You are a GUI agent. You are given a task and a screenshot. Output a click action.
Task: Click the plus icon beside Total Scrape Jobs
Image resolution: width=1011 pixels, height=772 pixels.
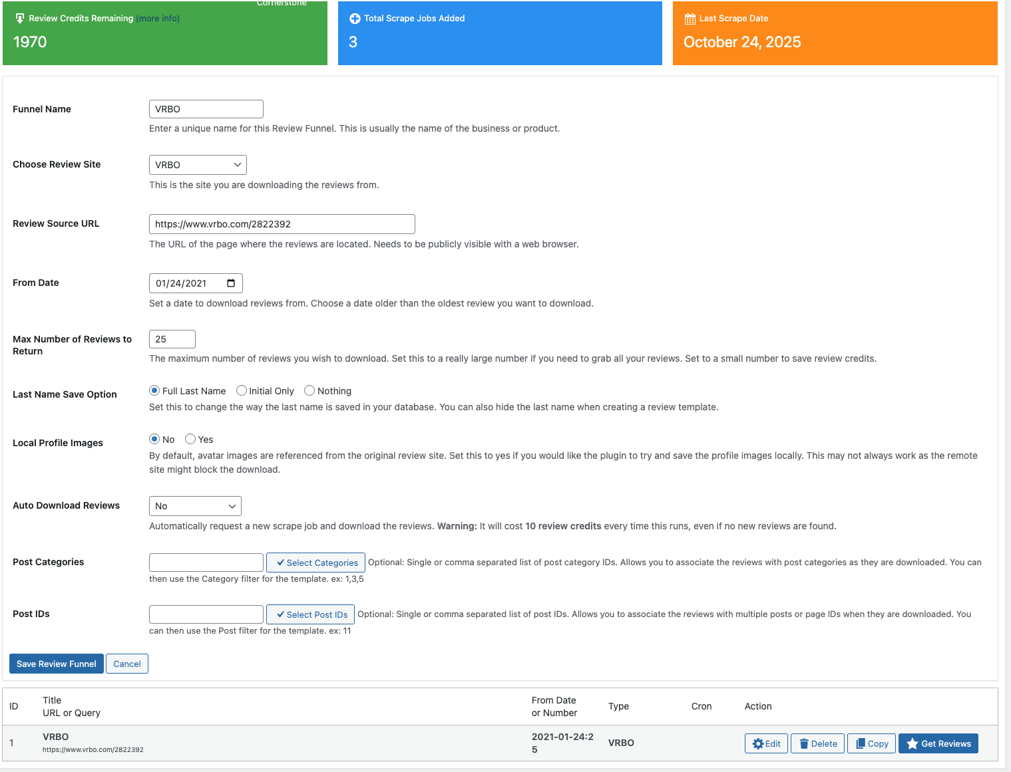click(x=355, y=19)
